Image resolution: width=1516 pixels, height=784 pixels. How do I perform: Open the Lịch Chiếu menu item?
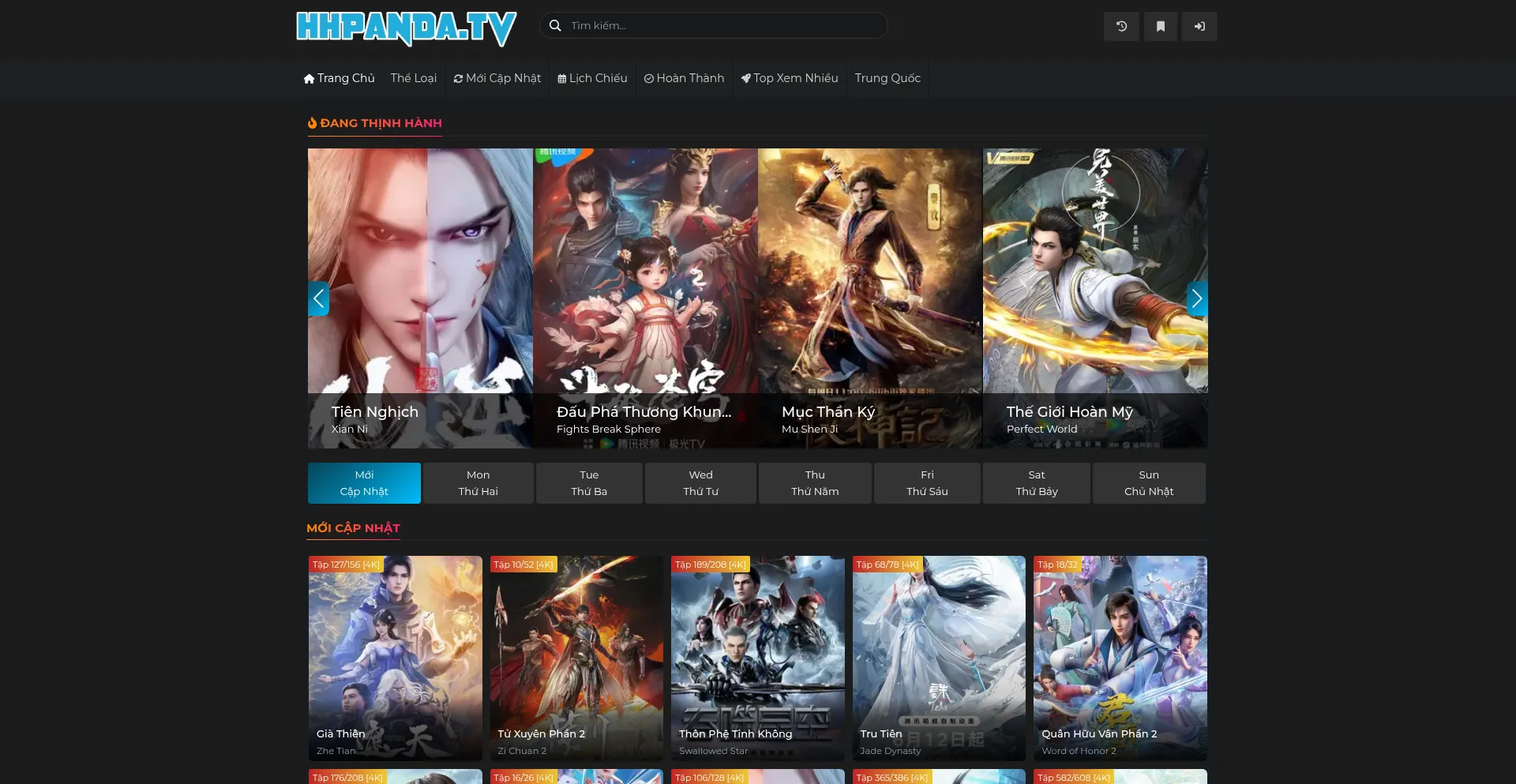592,78
